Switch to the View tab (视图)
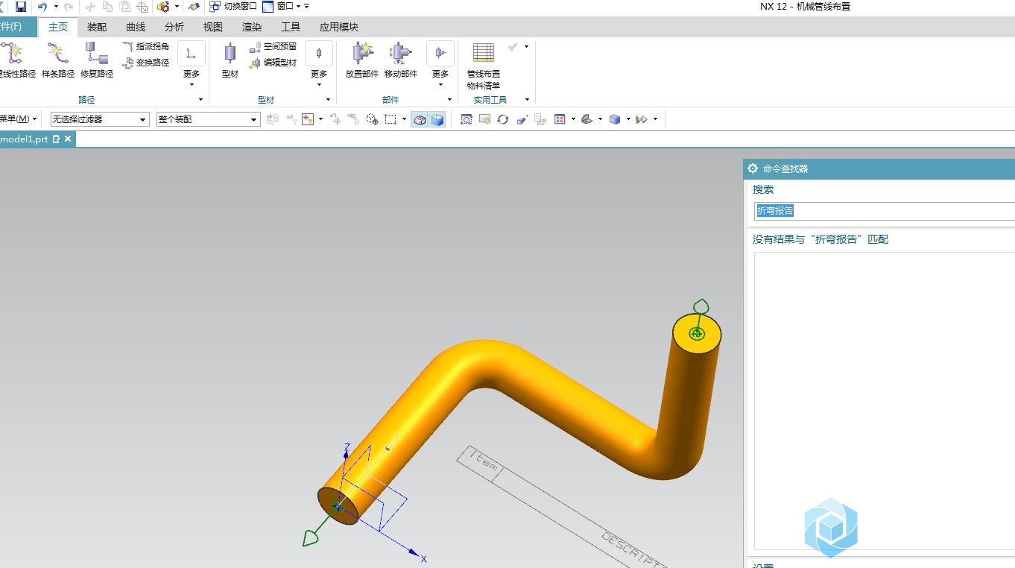This screenshot has height=568, width=1015. 213,27
